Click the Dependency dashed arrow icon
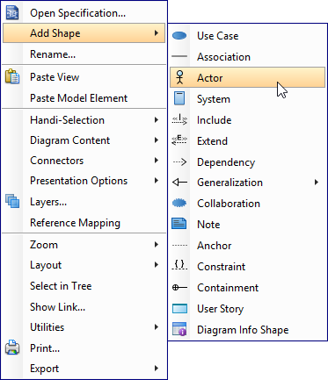The width and height of the screenshot is (328, 380). (x=179, y=161)
